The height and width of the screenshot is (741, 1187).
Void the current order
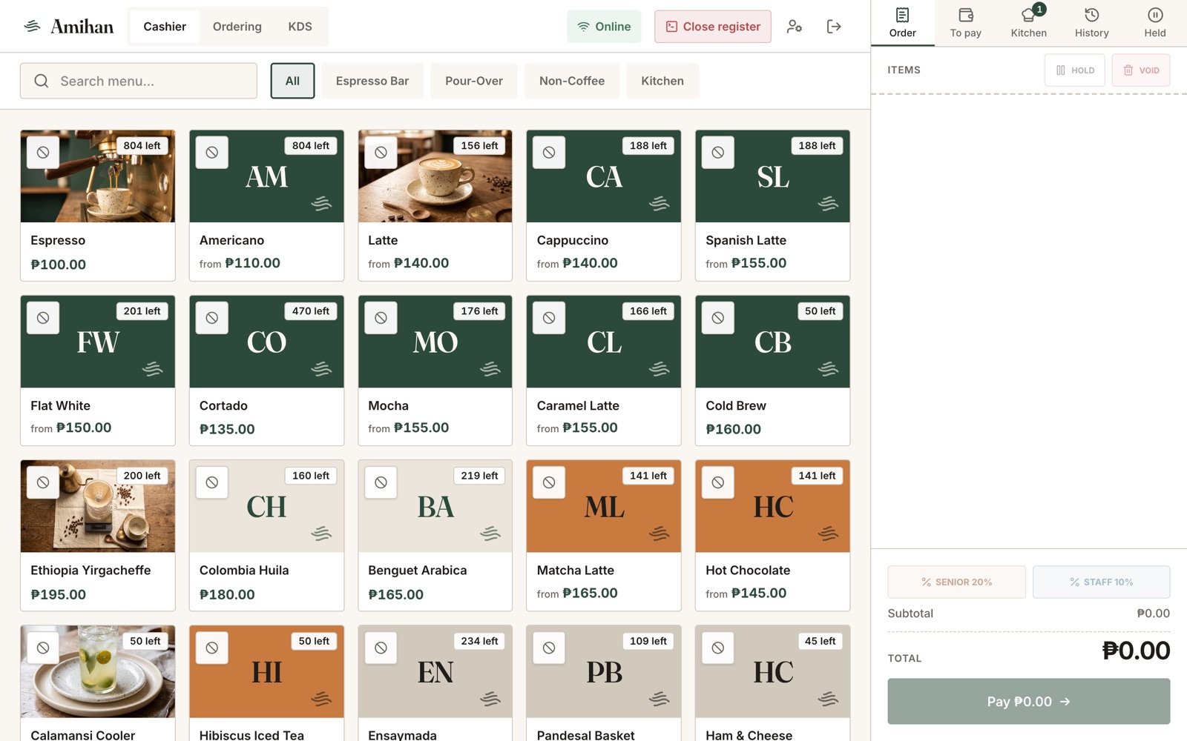tap(1141, 70)
